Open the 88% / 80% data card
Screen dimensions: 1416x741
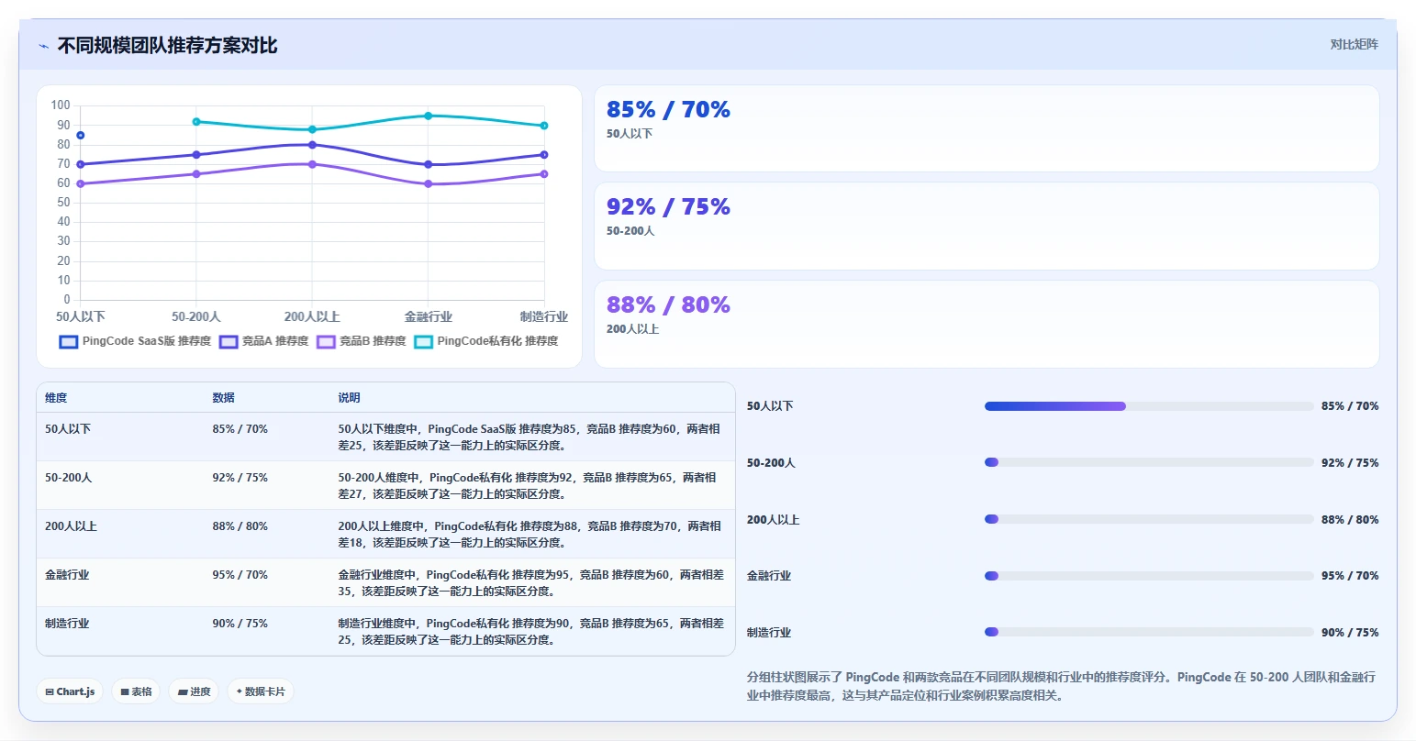pos(987,324)
